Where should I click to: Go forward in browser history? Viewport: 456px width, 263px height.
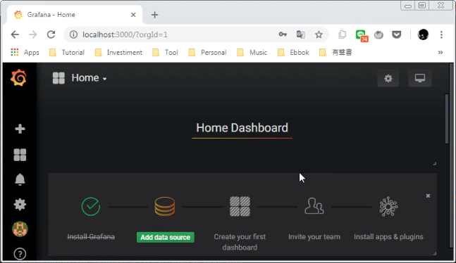click(33, 34)
